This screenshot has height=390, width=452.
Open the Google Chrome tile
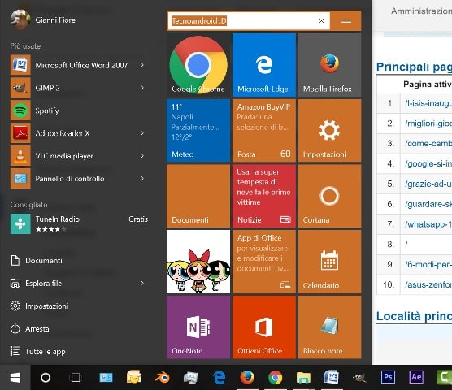pyautogui.click(x=198, y=65)
